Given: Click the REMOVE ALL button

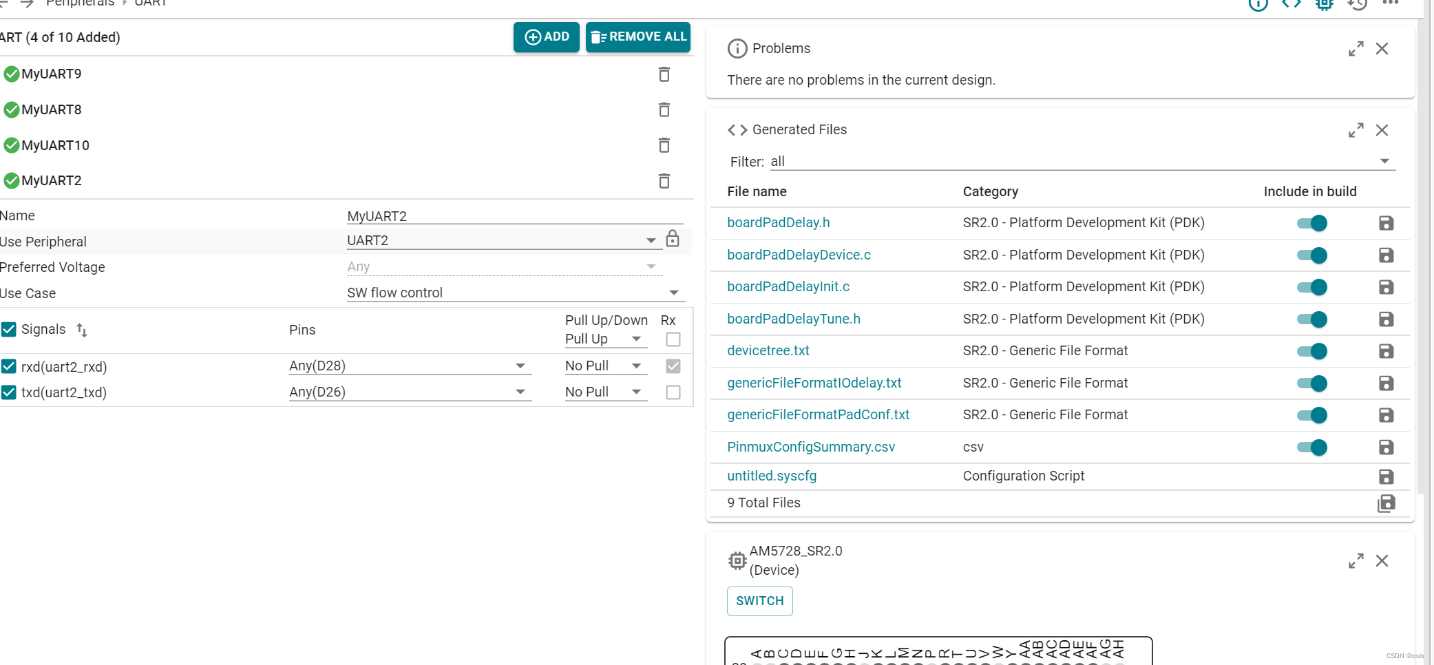Looking at the screenshot, I should coord(638,37).
